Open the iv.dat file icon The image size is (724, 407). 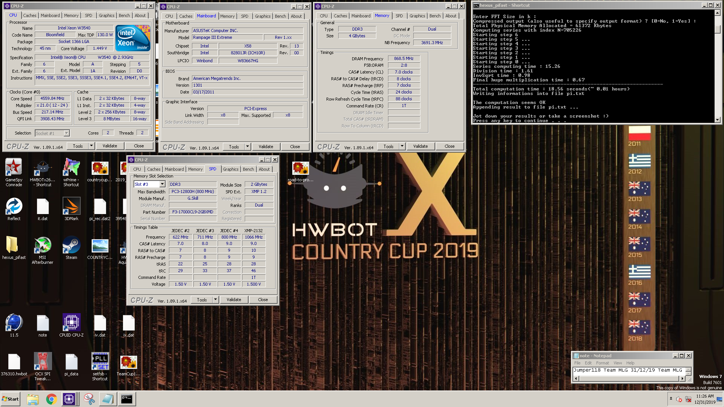pyautogui.click(x=100, y=325)
